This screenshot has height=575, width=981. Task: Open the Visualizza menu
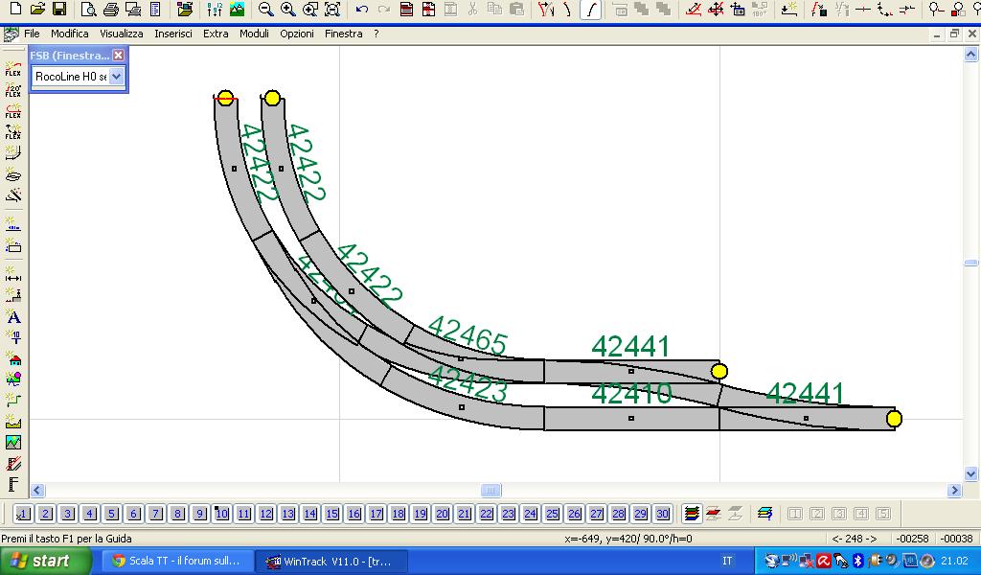(x=122, y=34)
